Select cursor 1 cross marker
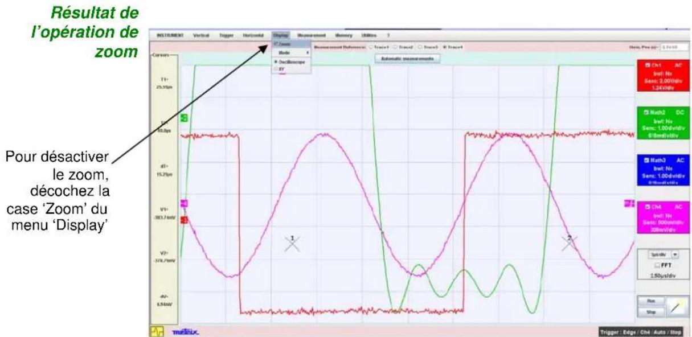Screen dimensions: 692x337 coord(292,244)
